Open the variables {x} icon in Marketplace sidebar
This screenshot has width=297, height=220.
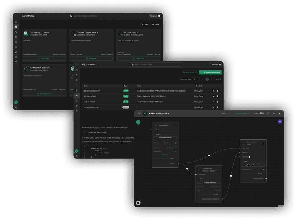[16, 47]
